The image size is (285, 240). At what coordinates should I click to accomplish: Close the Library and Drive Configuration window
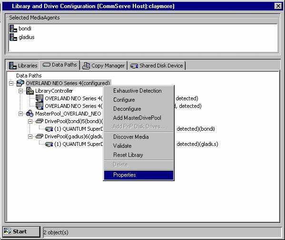click(x=278, y=6)
